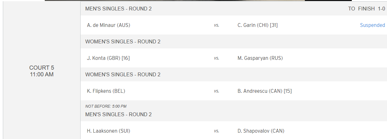
Task: Click the Flipkens match Women's Singles header
Action: (x=123, y=75)
